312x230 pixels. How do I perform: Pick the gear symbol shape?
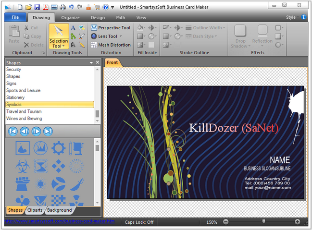pyautogui.click(x=59, y=148)
